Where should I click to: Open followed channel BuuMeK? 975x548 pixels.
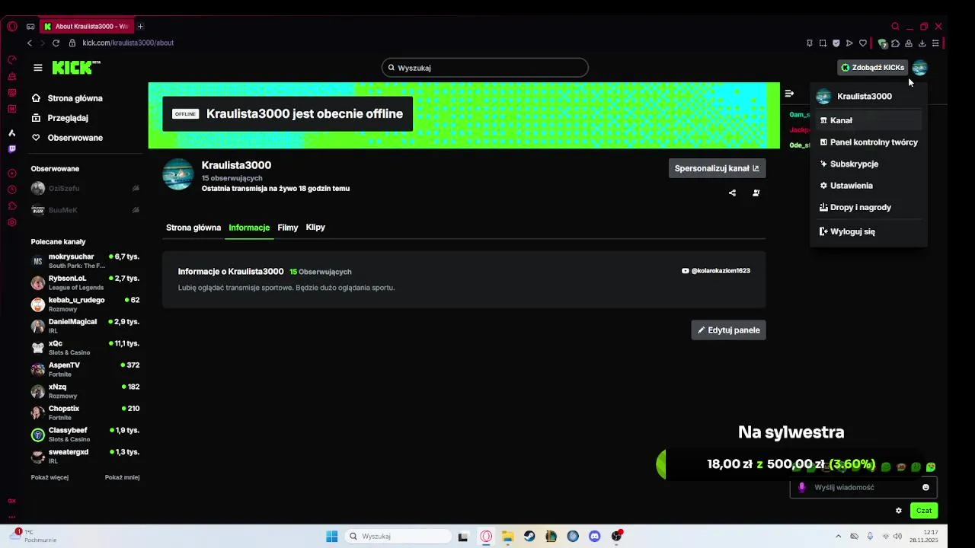pyautogui.click(x=85, y=210)
